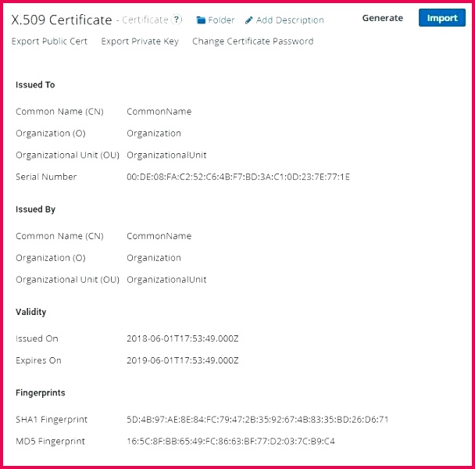
Task: Click expiry date 2019-06-01T17:53:49.000Z
Action: (x=182, y=360)
